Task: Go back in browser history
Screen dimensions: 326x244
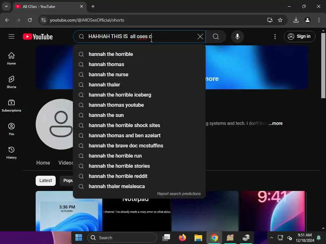Action: pos(7,20)
